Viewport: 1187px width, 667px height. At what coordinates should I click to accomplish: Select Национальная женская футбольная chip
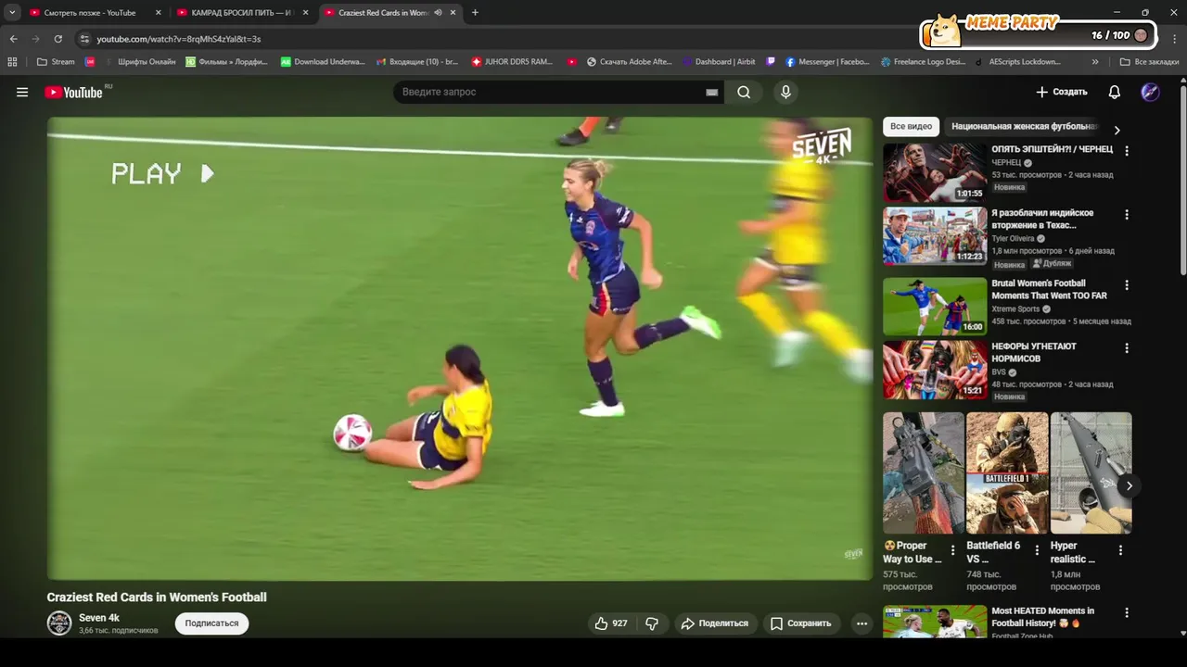(x=1024, y=126)
